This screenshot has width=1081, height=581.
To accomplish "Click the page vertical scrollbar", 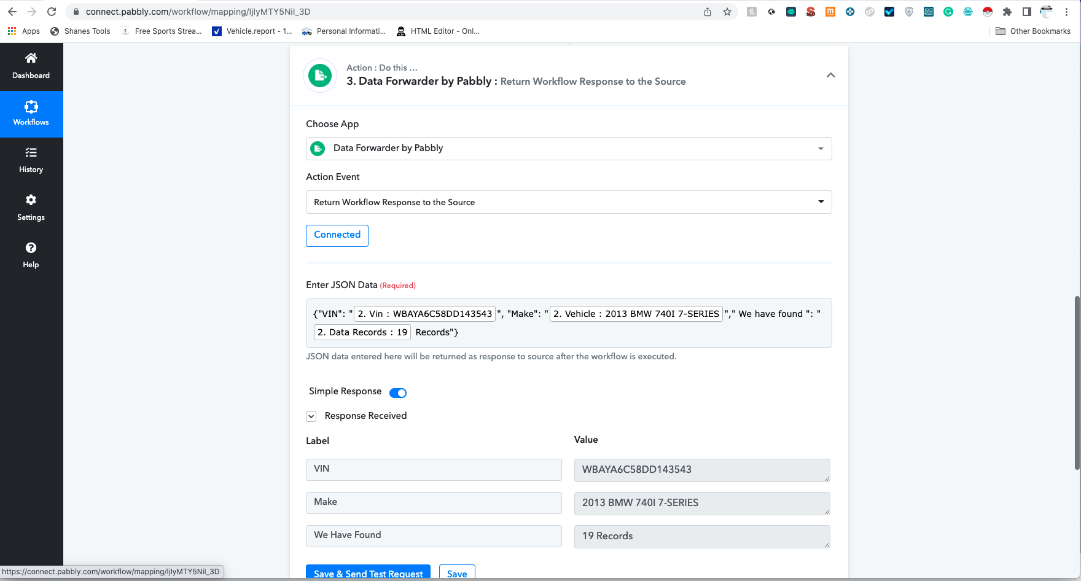I will [x=1077, y=383].
